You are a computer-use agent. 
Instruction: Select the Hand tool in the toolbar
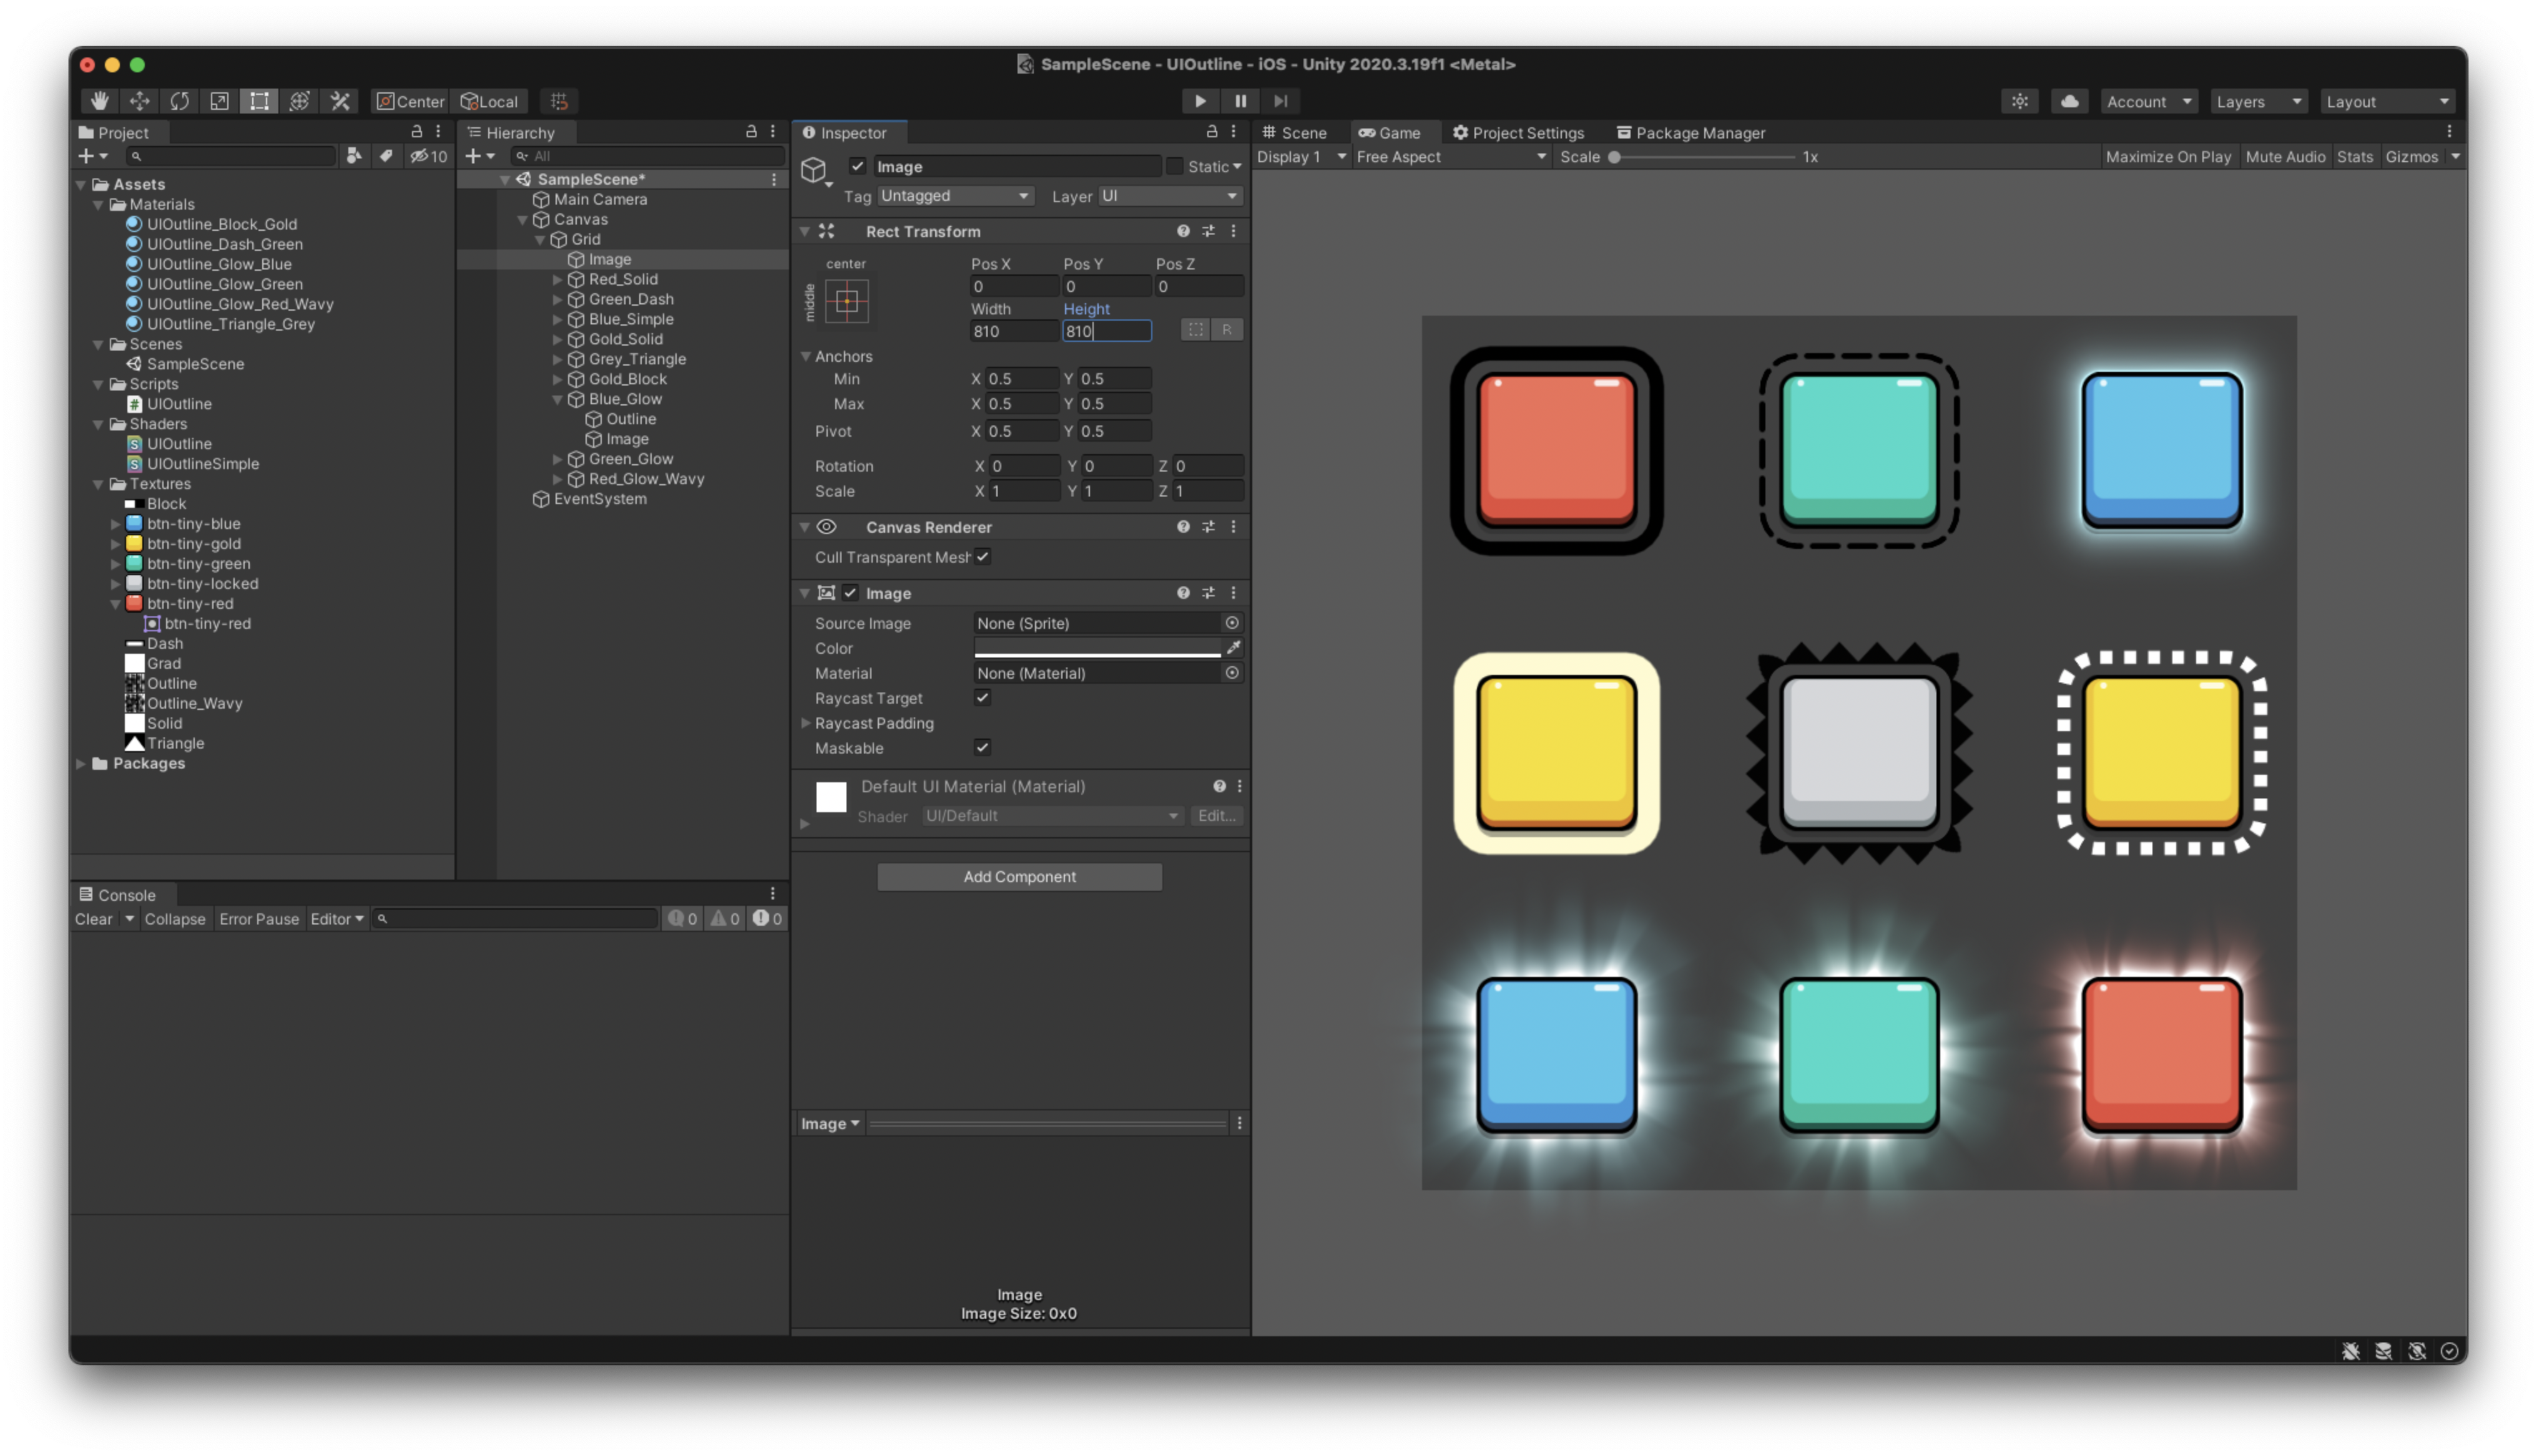[x=98, y=100]
